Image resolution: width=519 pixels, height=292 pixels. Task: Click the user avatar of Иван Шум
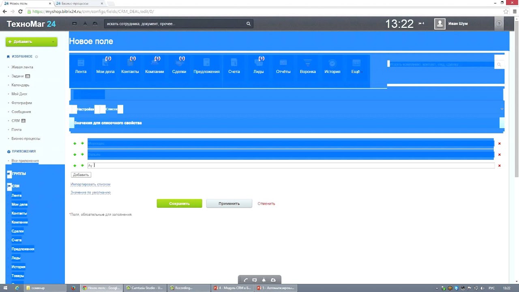tap(440, 24)
